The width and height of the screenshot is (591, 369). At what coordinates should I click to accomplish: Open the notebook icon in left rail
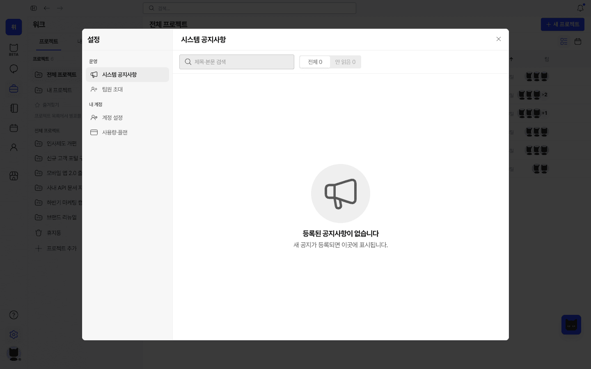14,108
